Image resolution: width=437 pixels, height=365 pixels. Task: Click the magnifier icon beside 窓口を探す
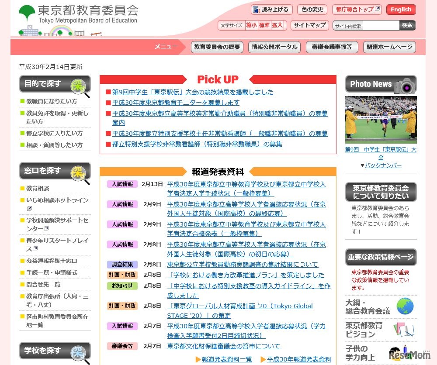coord(80,173)
